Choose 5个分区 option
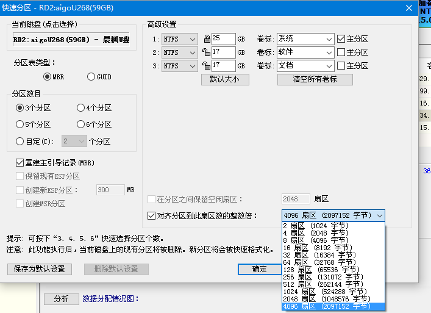 pos(34,124)
